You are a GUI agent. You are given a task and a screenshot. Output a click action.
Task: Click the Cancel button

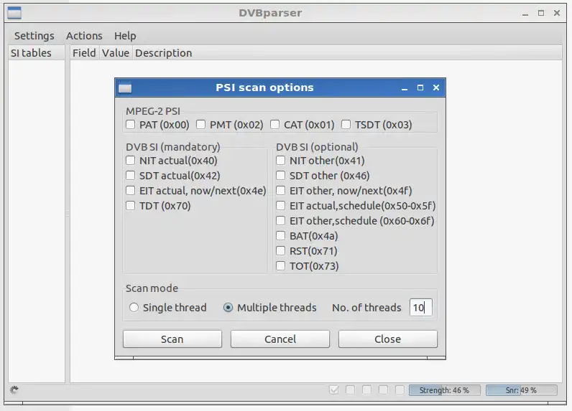click(x=280, y=339)
